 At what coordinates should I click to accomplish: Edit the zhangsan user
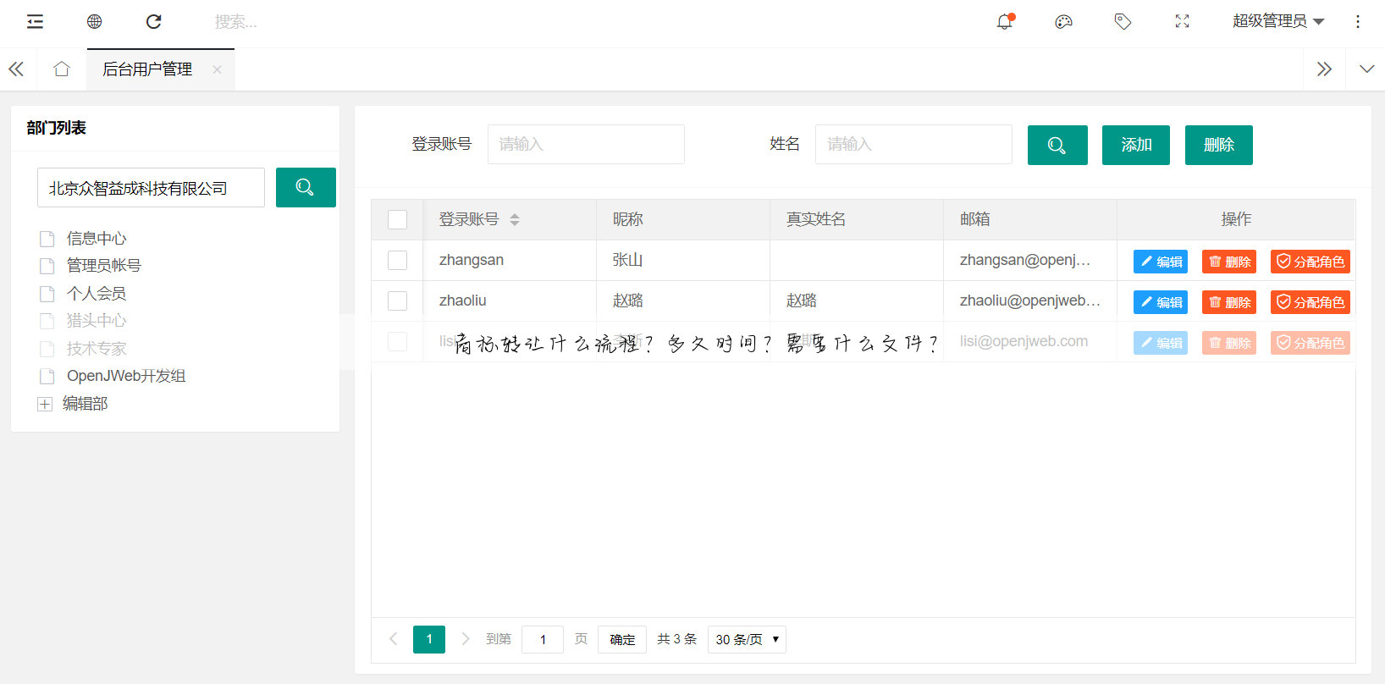point(1161,262)
